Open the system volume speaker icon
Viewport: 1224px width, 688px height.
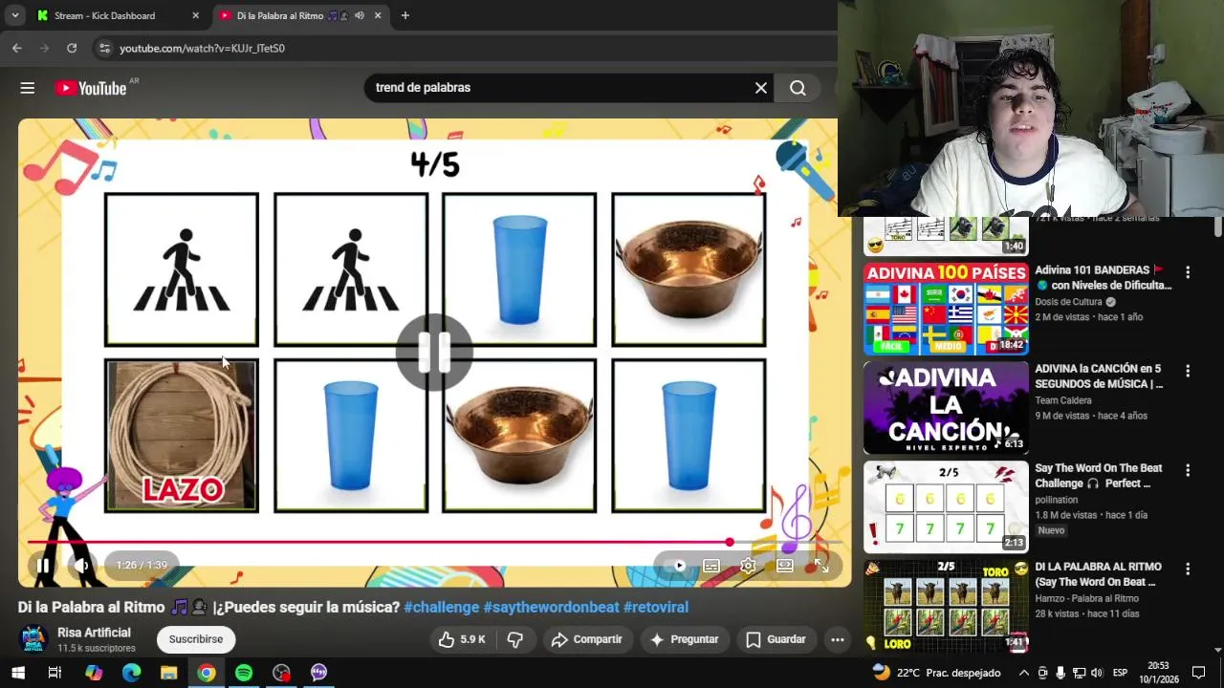pos(1096,673)
